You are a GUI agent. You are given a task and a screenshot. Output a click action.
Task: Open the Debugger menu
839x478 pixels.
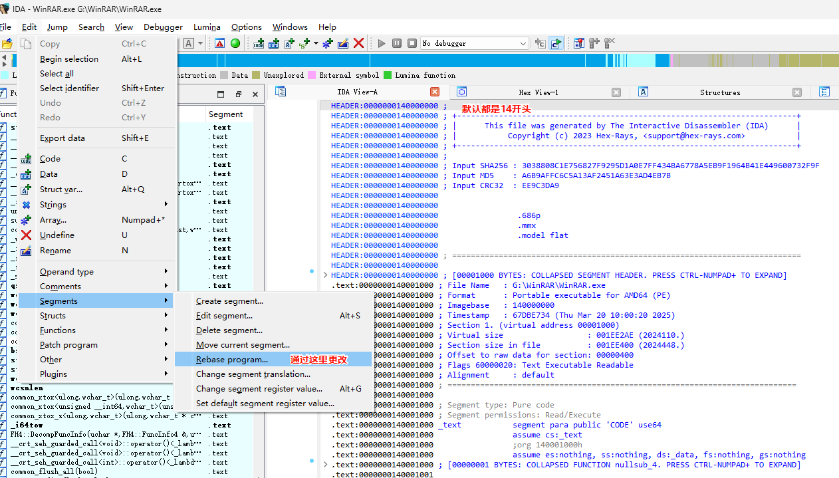[163, 27]
